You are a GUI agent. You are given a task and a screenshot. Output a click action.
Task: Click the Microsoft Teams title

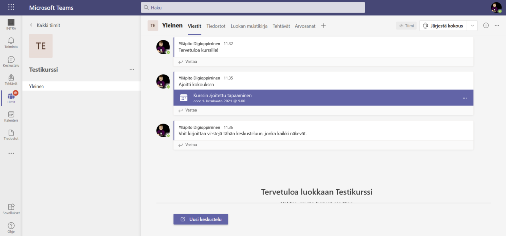(50, 8)
